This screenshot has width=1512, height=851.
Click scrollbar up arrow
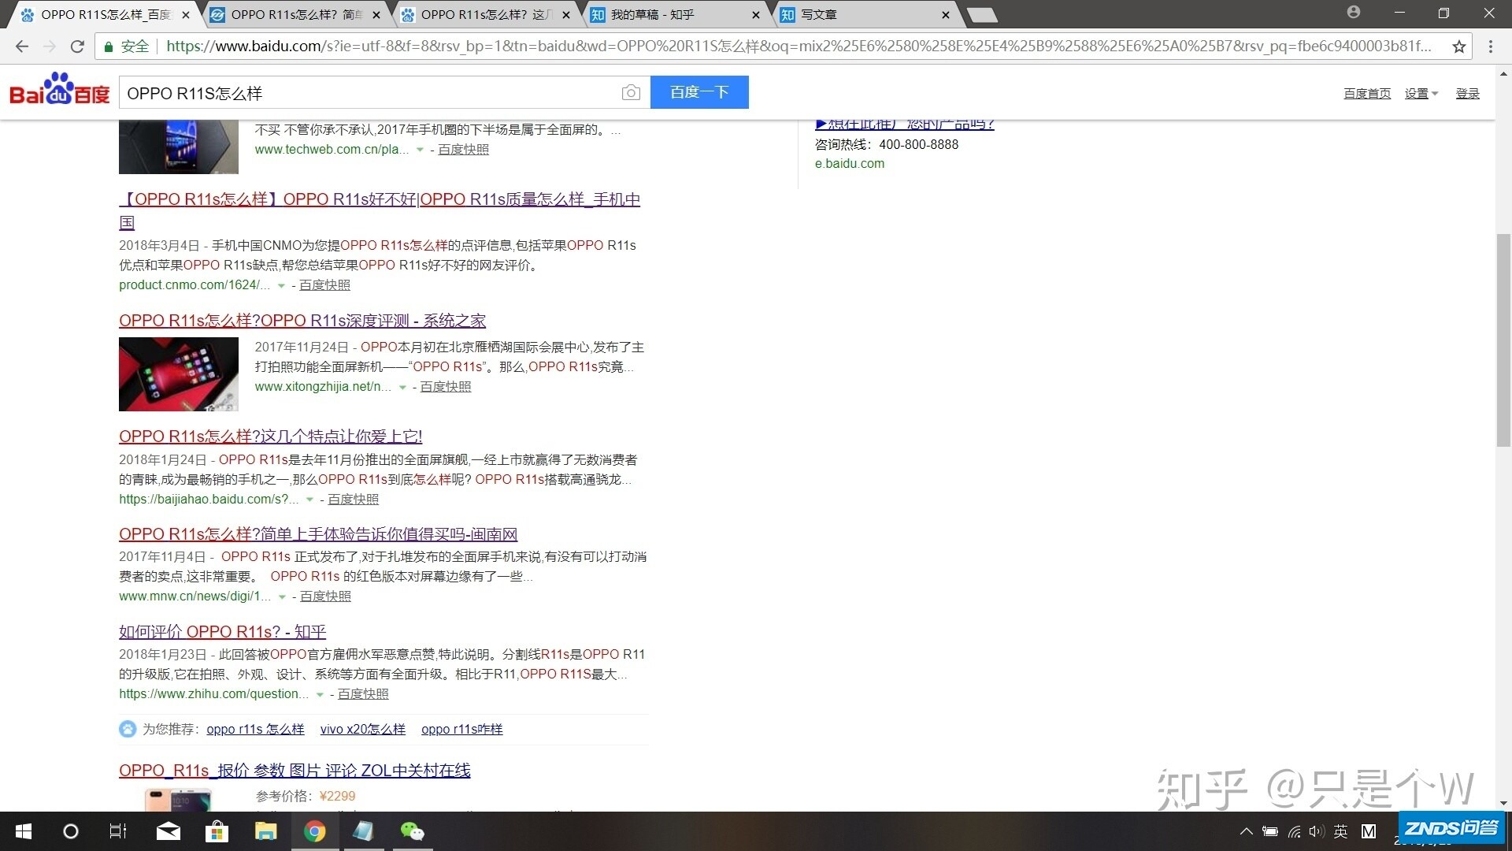(1503, 74)
